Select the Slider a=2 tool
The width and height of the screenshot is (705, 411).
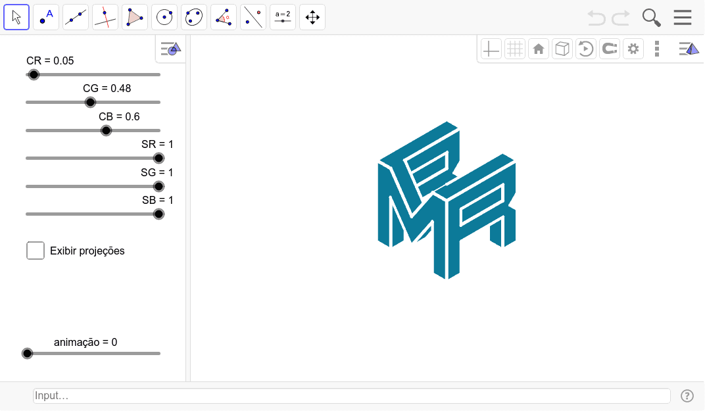283,17
